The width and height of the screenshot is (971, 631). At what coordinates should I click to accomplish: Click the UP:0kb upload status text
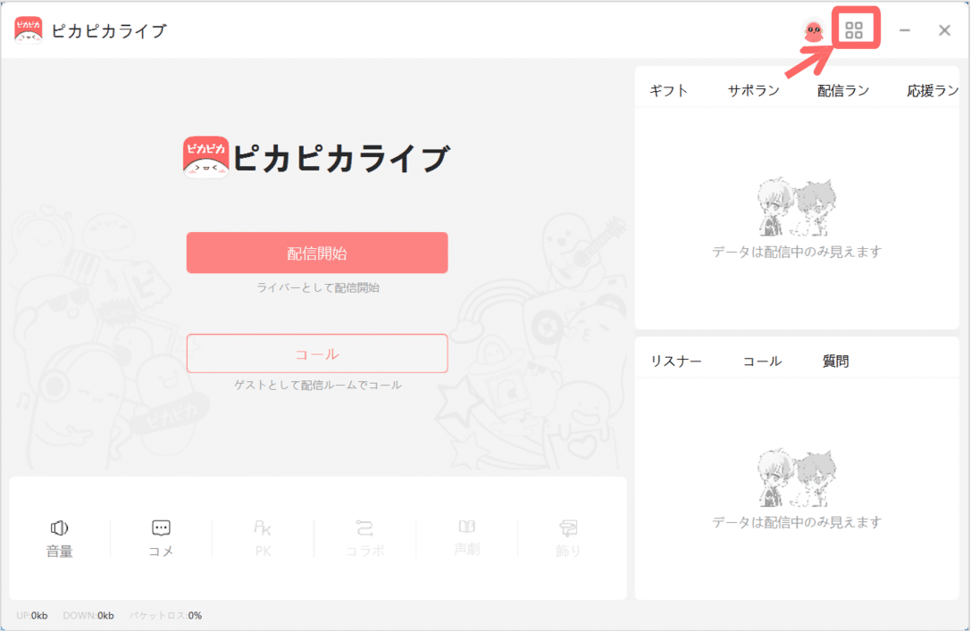click(32, 616)
